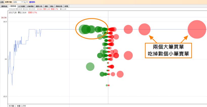Open the 分點 tab
This screenshot has height=107, width=207.
(x=30, y=6)
